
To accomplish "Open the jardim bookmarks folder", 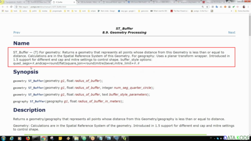I will tap(33, 11).
